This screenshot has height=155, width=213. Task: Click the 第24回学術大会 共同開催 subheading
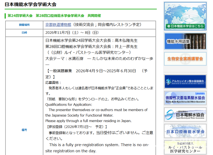click(x=54, y=16)
